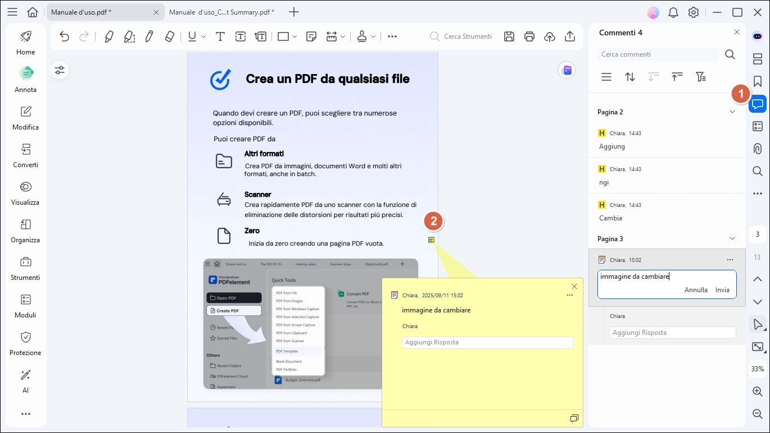The image size is (770, 433).
Task: Click the print icon
Action: tap(529, 36)
